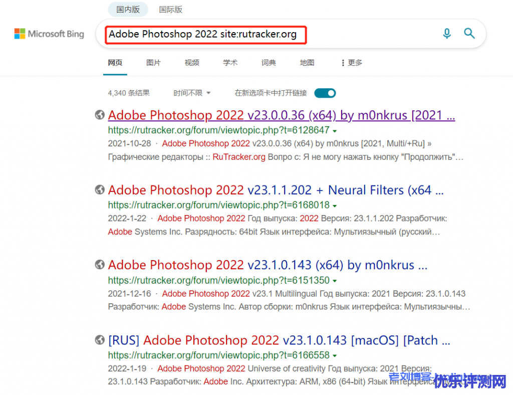The height and width of the screenshot is (395, 513).
Task: Open the 地图 maps tab
Action: pyautogui.click(x=307, y=63)
